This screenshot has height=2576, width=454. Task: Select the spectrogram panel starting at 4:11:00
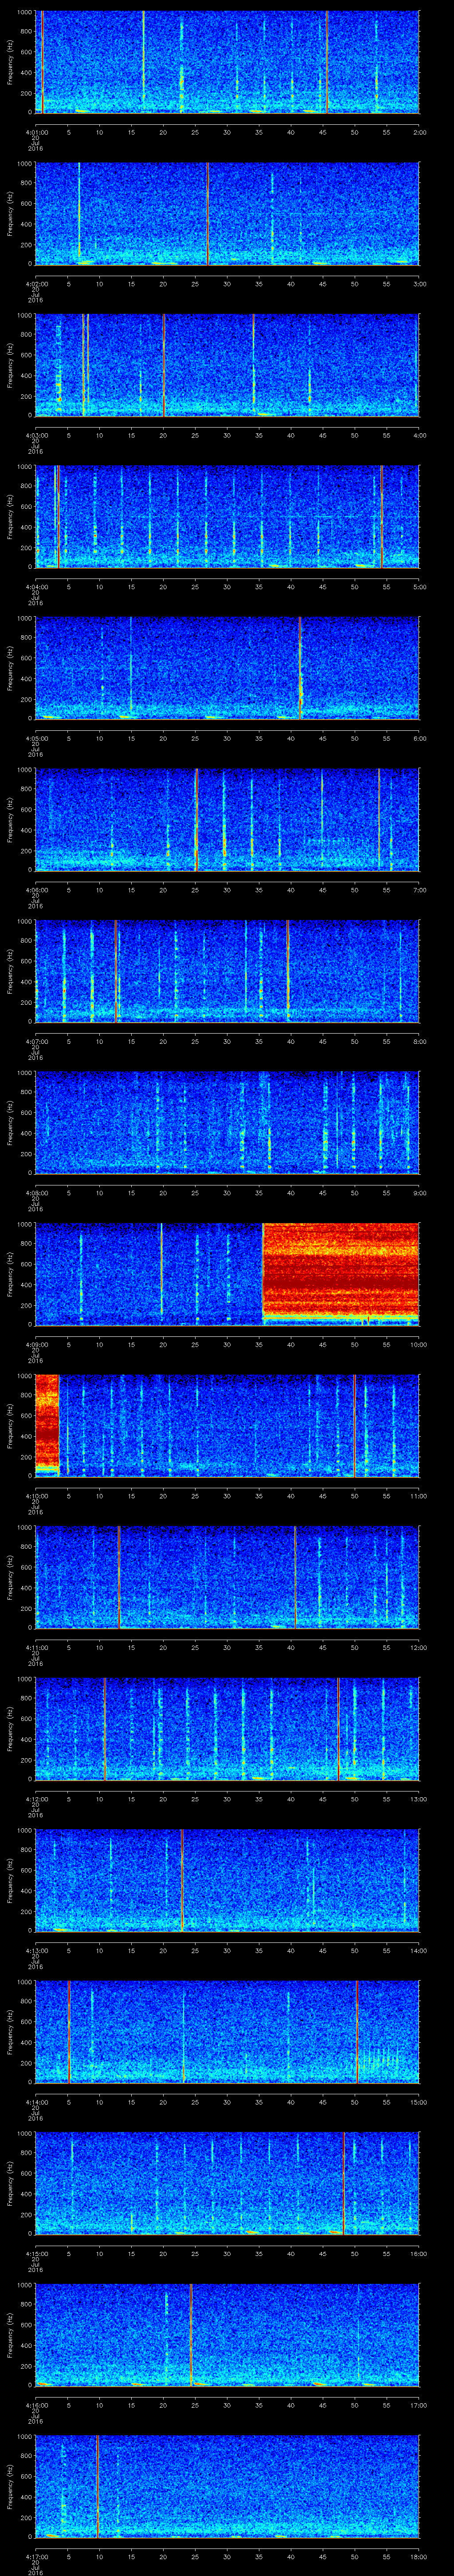click(227, 1577)
